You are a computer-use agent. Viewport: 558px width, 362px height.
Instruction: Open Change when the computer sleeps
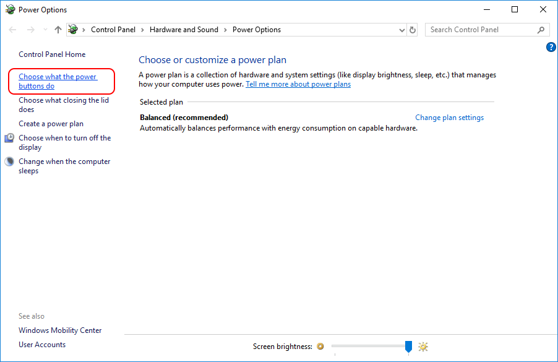(x=64, y=166)
